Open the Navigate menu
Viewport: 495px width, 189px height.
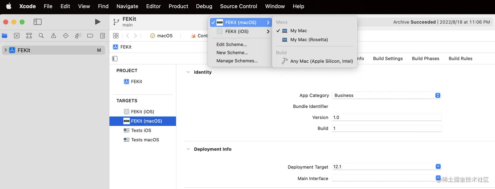[127, 6]
